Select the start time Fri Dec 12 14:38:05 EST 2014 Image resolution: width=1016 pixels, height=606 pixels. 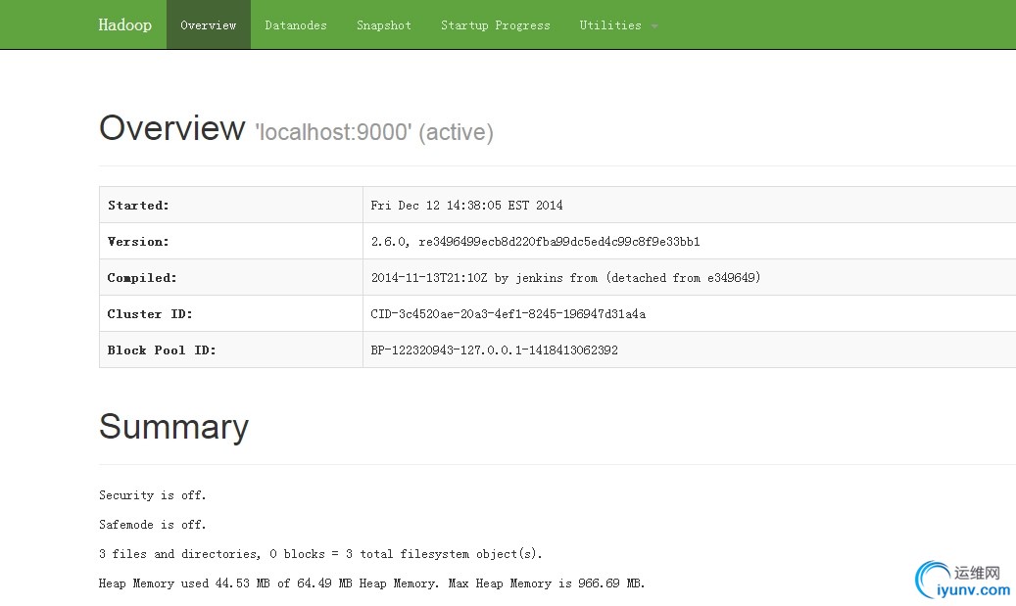pyautogui.click(x=466, y=206)
